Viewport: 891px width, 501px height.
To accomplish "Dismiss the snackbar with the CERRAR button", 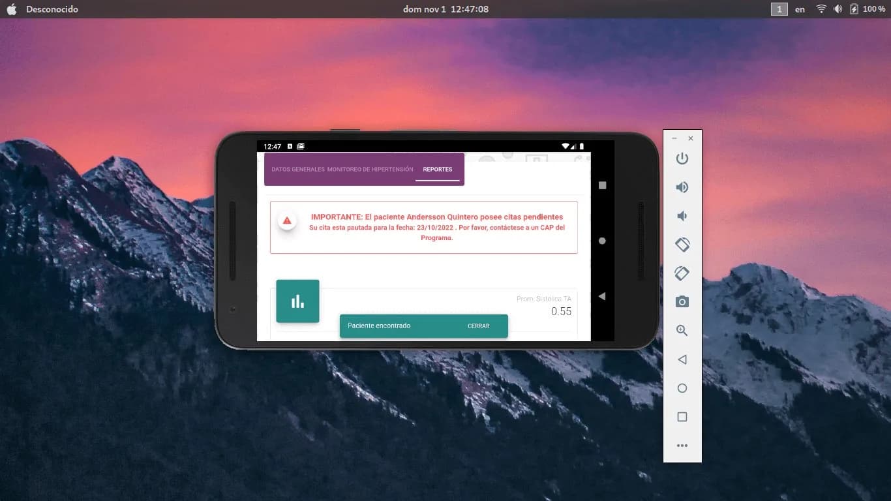I will [x=478, y=326].
